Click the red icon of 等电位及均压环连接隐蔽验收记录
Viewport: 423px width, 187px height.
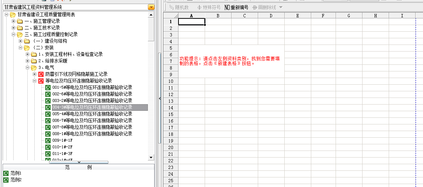coord(41,81)
